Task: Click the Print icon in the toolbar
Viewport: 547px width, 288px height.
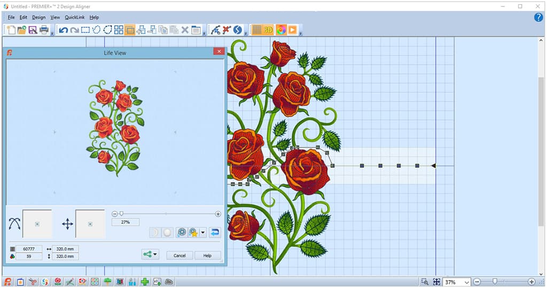Action: pos(44,30)
